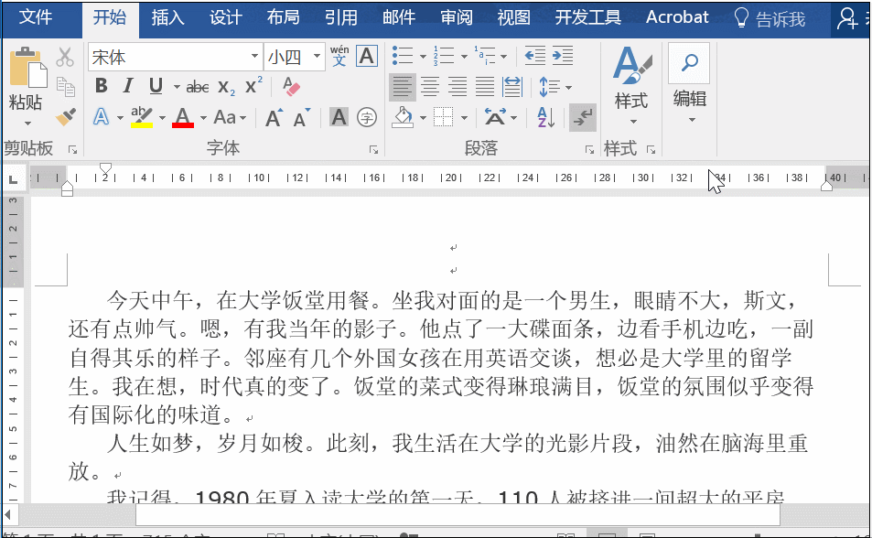Viewport: 872px width, 538px height.
Task: Toggle subscript formatting
Action: point(226,87)
